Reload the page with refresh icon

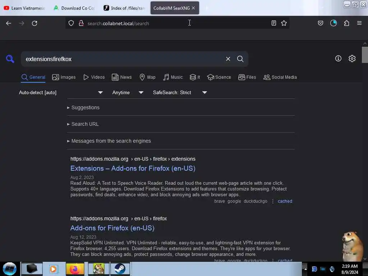tap(34, 23)
